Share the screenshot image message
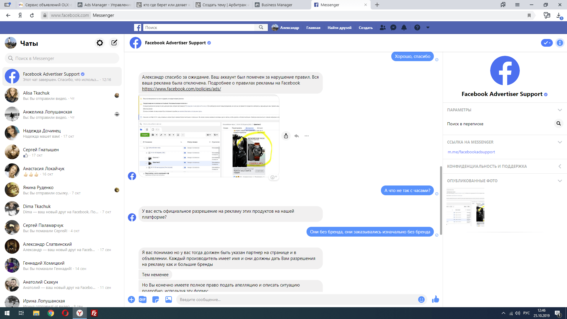 (x=286, y=136)
